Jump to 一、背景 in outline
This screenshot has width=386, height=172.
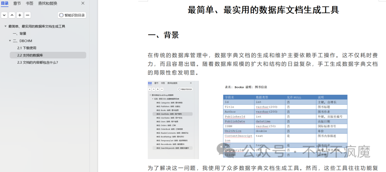19,34
